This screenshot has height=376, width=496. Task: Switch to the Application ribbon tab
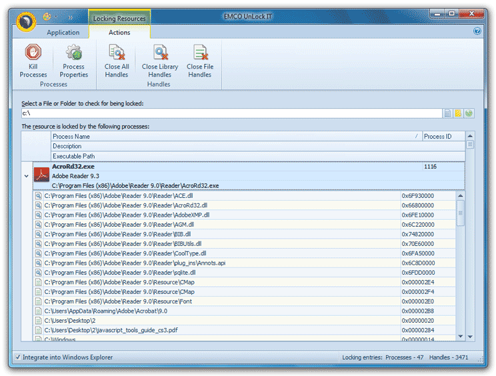[x=63, y=32]
